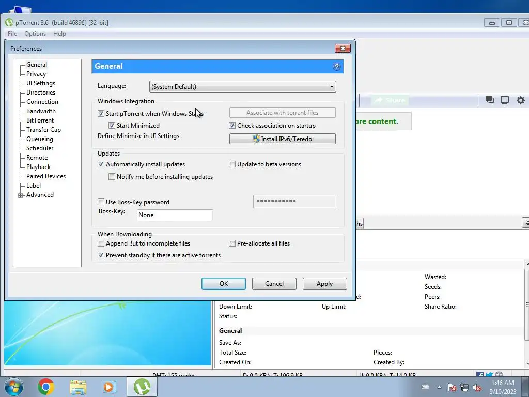Click the Boss-Key hotkey field

[175, 215]
